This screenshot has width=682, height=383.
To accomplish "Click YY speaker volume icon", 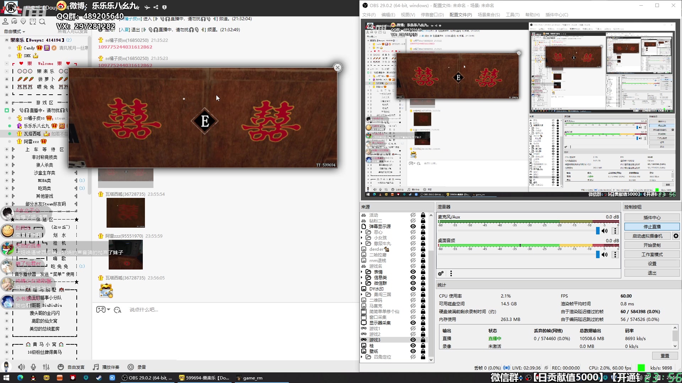I will pyautogui.click(x=21, y=367).
